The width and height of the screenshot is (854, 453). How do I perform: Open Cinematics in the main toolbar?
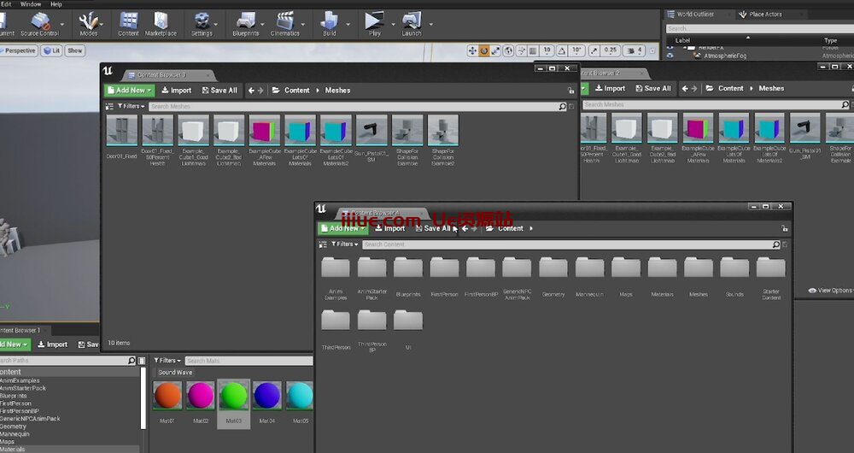(285, 22)
